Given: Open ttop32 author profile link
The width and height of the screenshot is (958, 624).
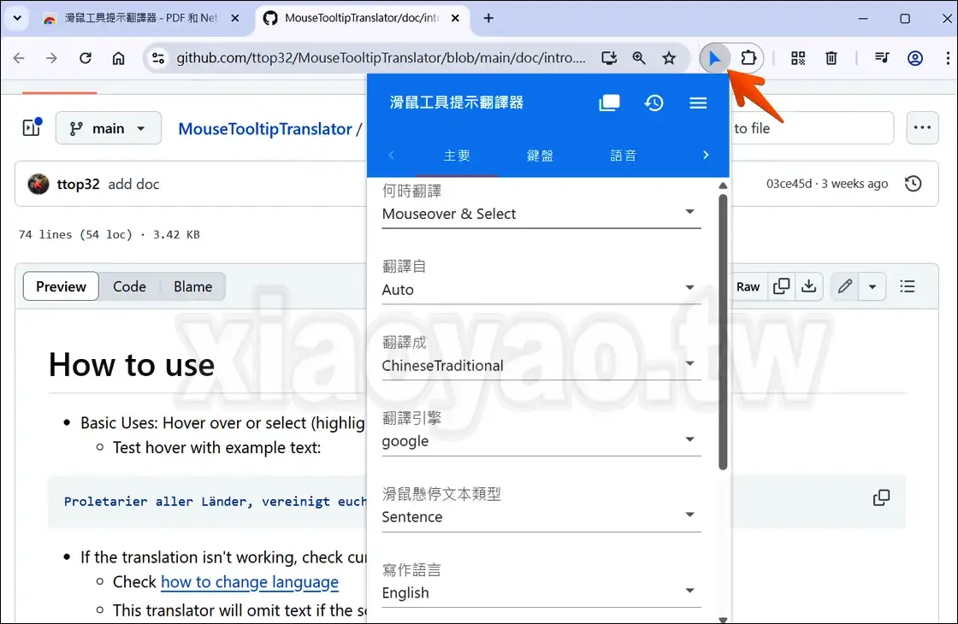Looking at the screenshot, I should coord(78,184).
